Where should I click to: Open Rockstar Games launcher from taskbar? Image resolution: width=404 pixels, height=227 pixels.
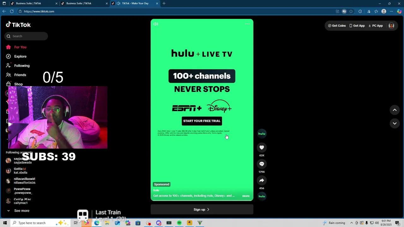tap(189, 223)
